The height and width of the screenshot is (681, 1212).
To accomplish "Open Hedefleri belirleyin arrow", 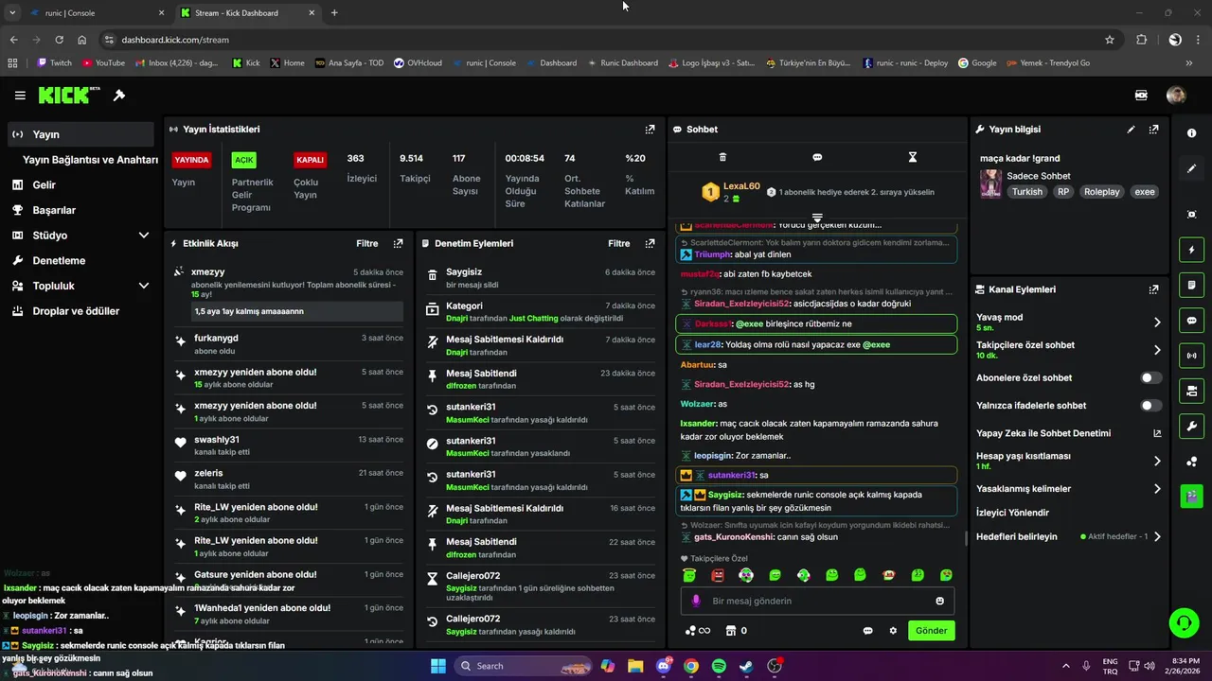I will coord(1156,536).
